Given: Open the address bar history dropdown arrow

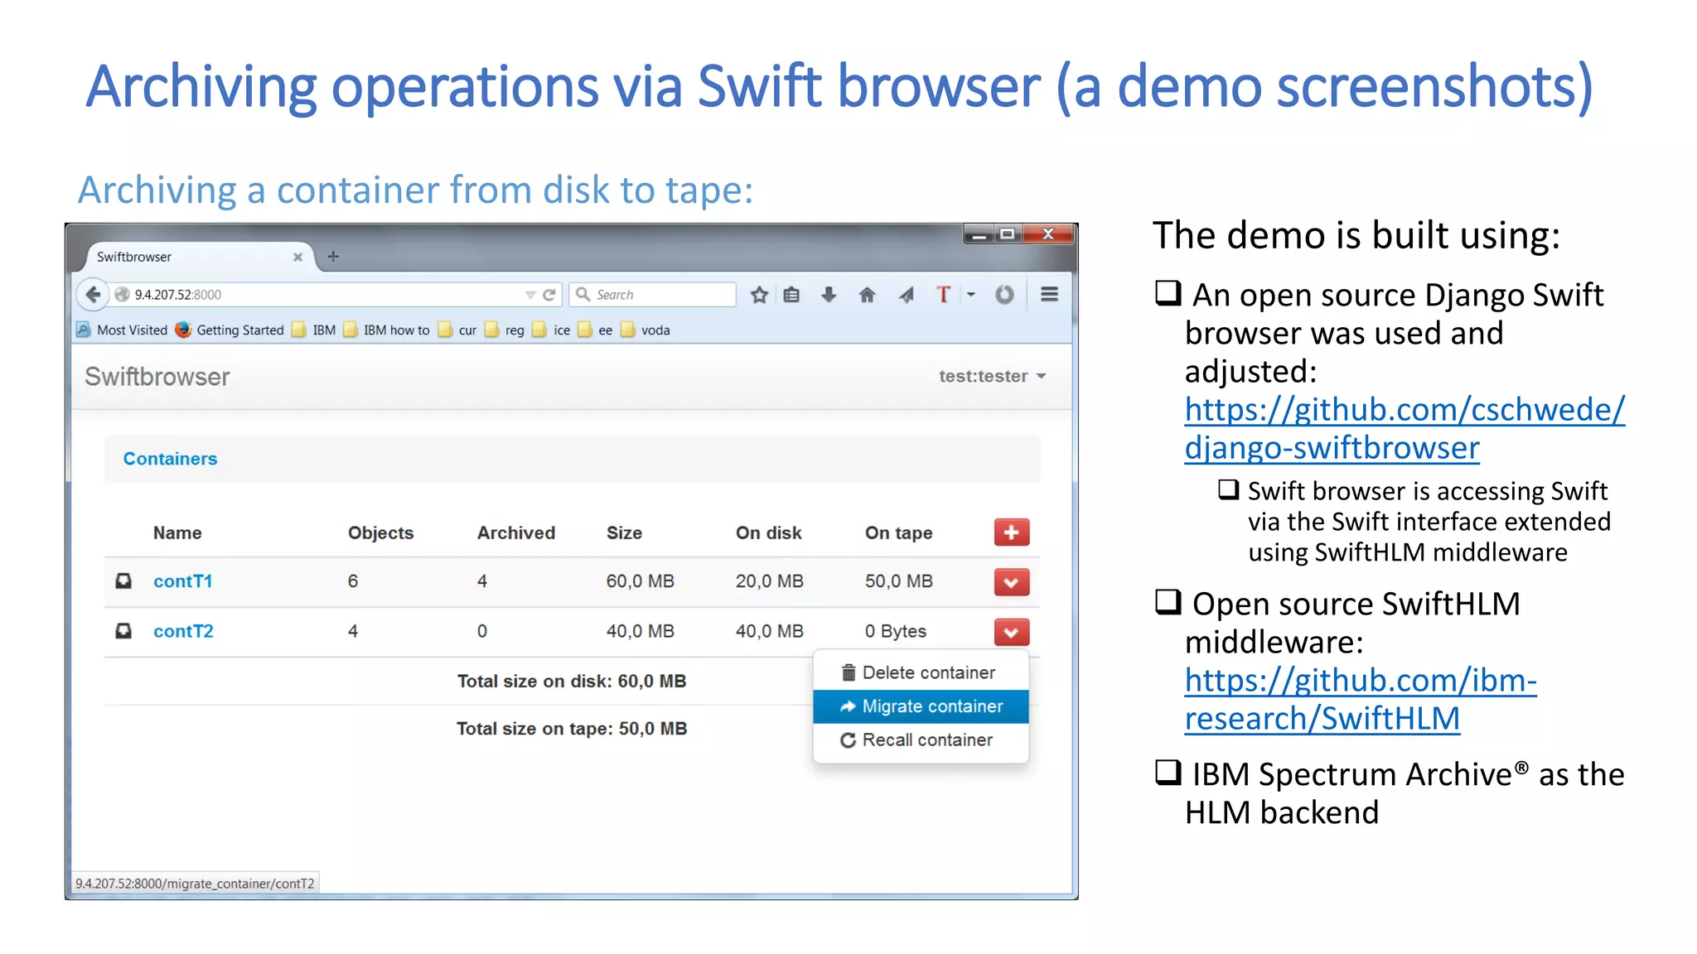Looking at the screenshot, I should 529,295.
